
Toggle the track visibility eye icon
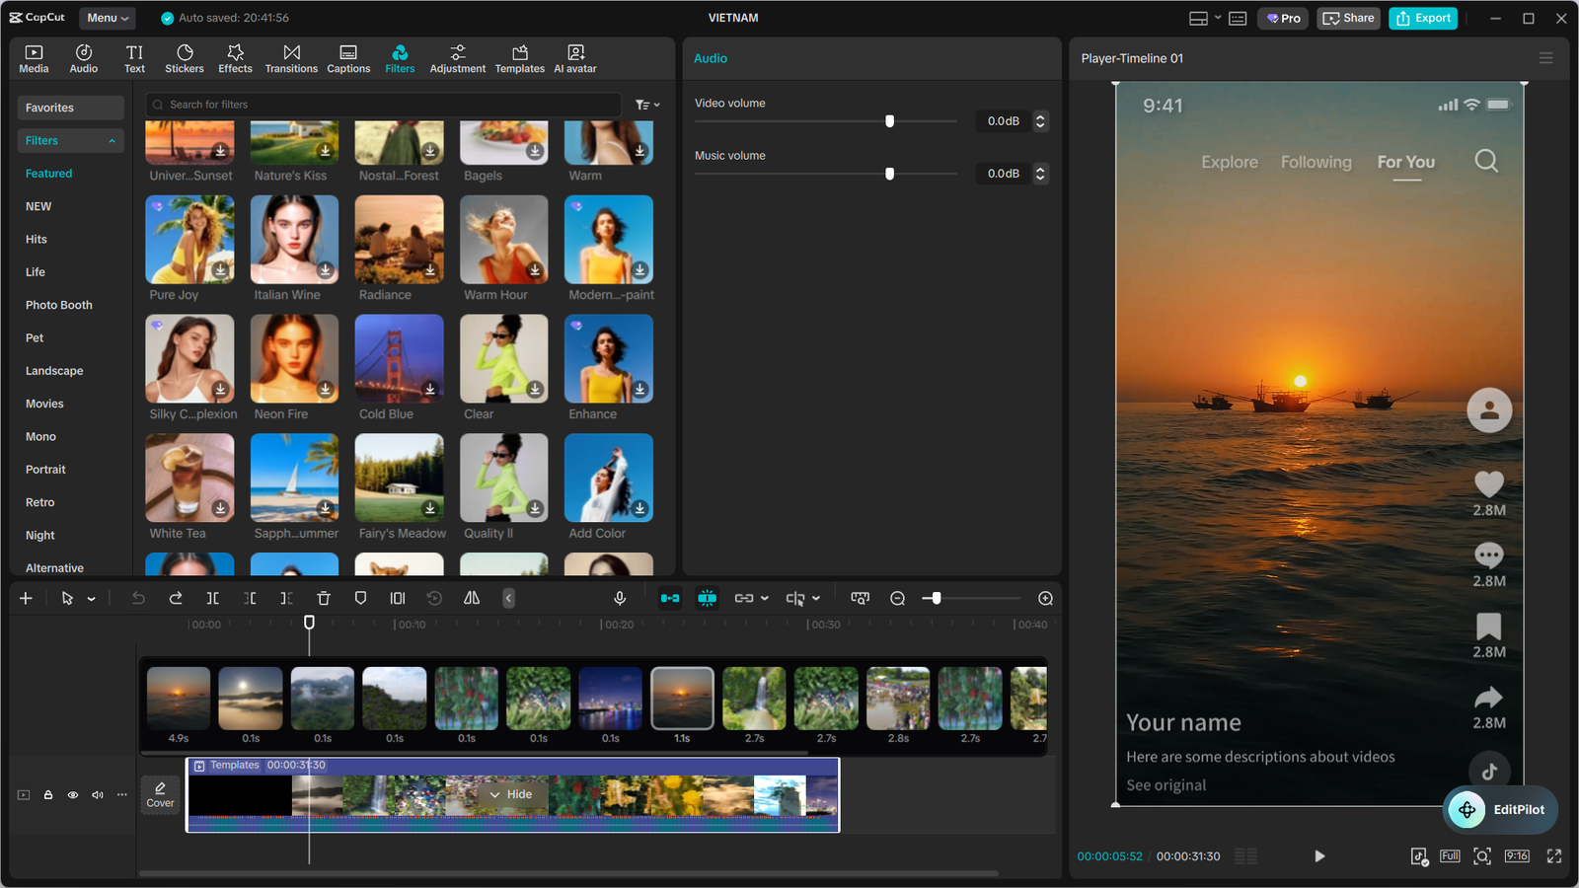point(72,794)
